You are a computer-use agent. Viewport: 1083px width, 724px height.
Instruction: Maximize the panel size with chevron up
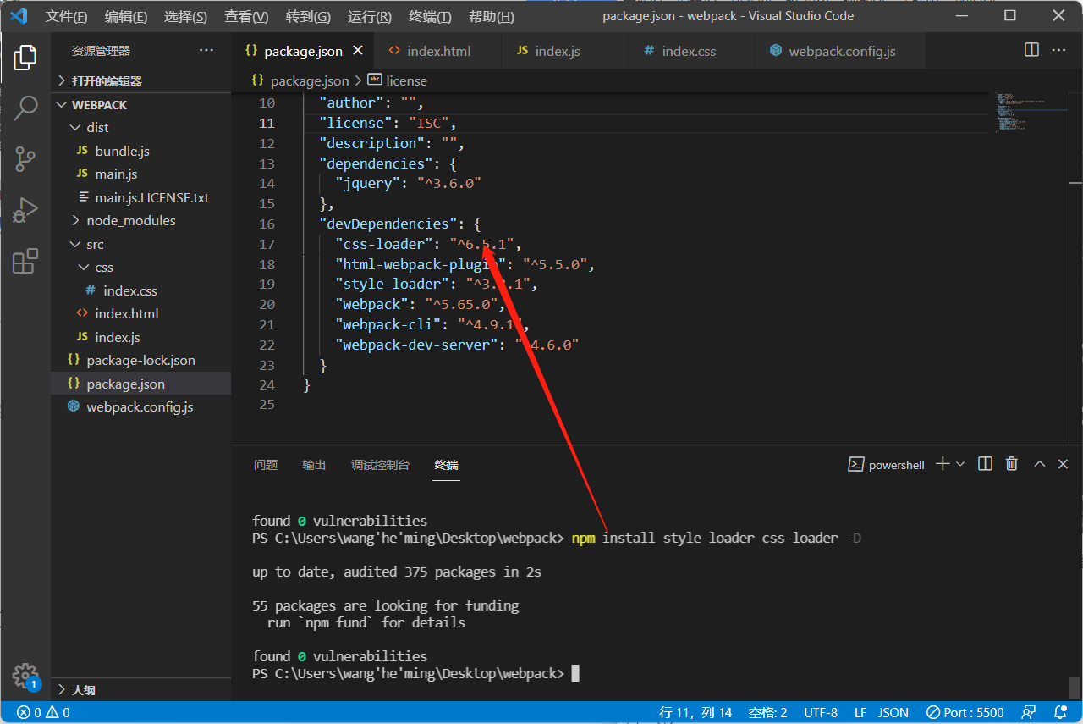(1040, 464)
